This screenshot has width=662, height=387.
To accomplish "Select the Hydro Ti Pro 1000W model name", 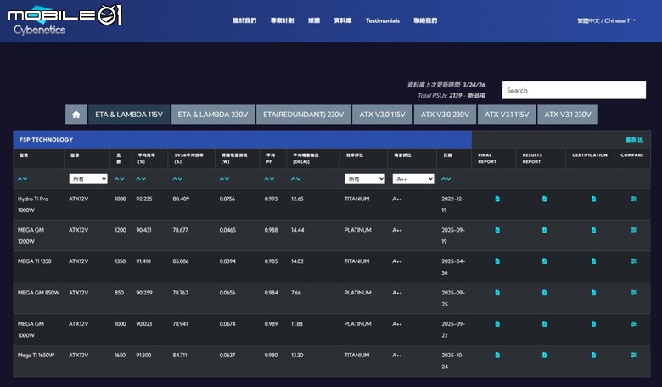I will (x=33, y=205).
